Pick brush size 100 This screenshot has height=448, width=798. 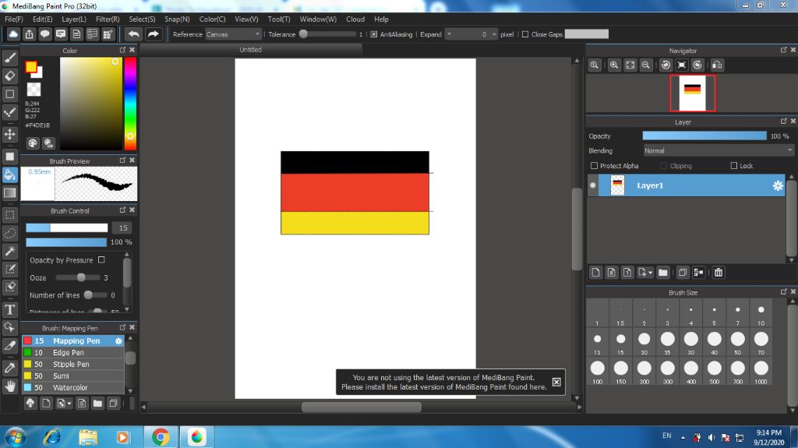[x=598, y=372]
